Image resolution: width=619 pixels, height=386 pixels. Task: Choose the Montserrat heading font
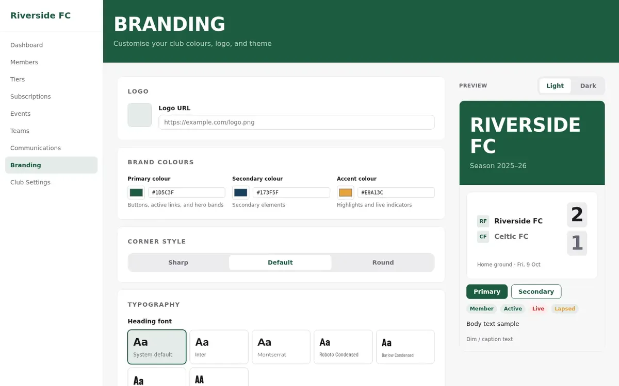pyautogui.click(x=281, y=347)
